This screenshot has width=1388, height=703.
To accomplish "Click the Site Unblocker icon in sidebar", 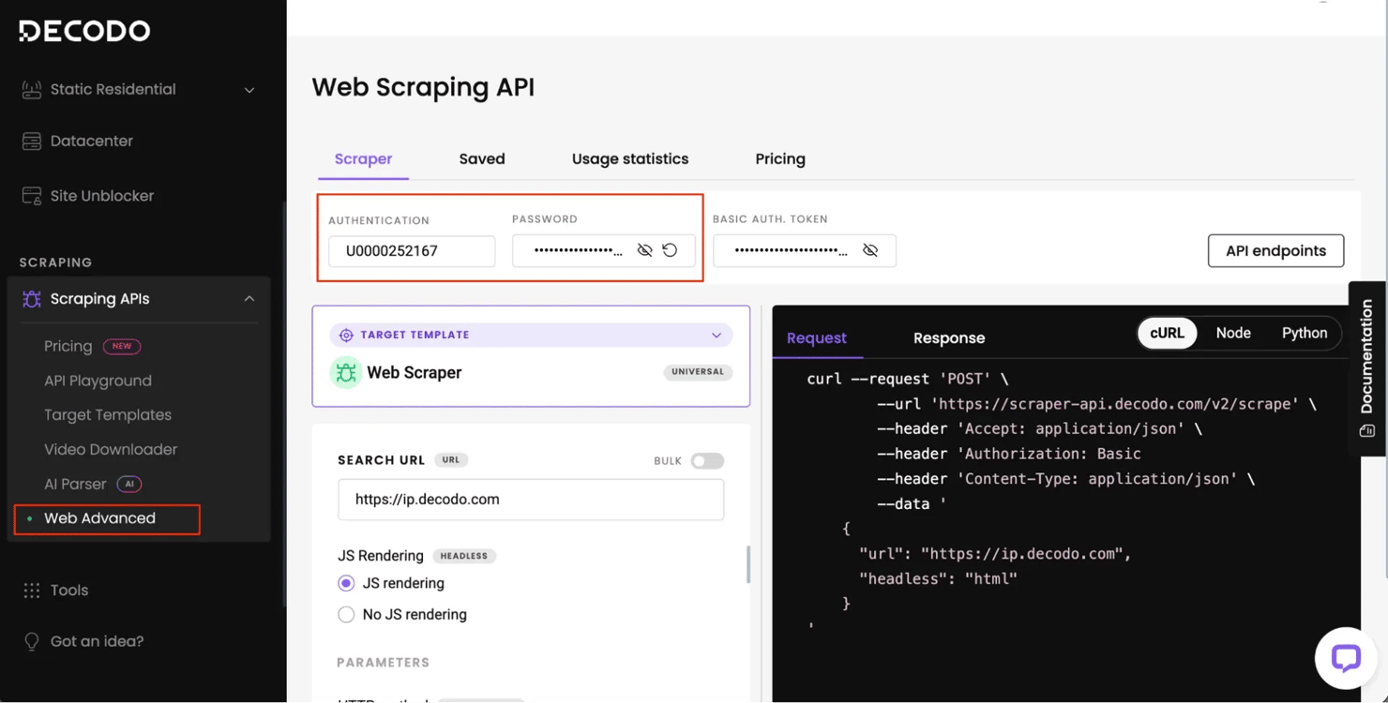I will [32, 196].
